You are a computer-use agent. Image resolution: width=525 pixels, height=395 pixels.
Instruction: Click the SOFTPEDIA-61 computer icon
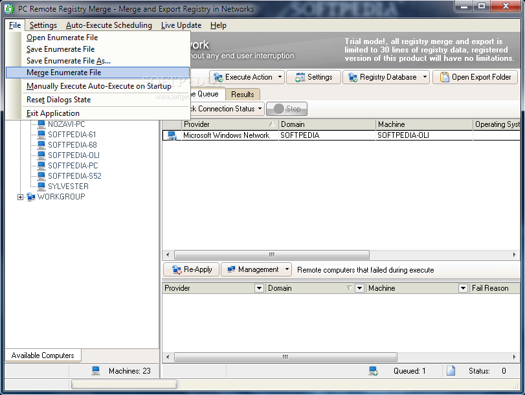click(x=41, y=135)
